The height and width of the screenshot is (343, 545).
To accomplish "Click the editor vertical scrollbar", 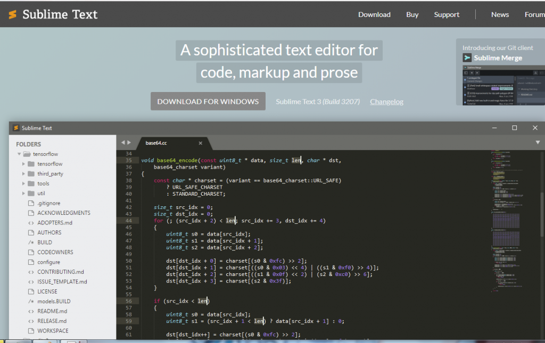I will [x=542, y=213].
